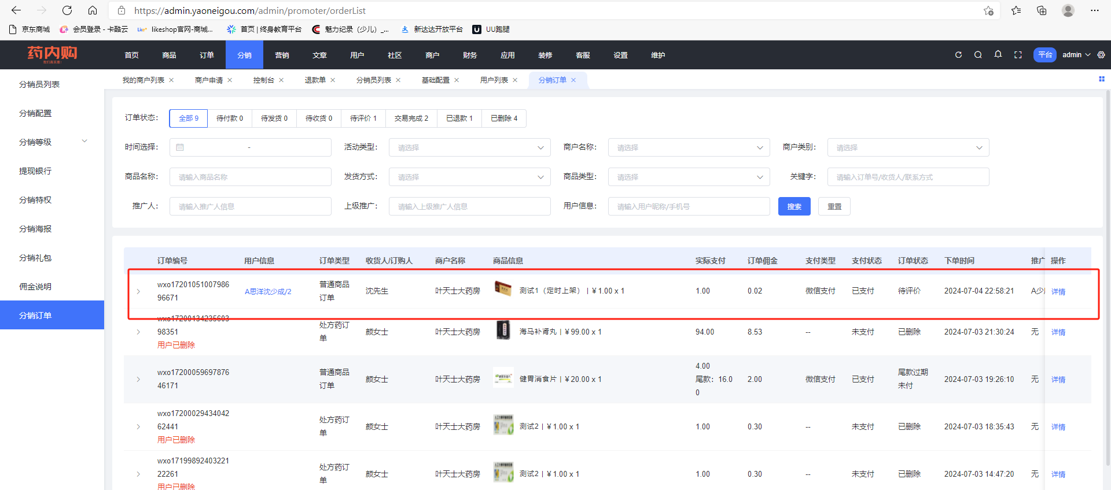This screenshot has width=1111, height=490.
Task: Open the notification bell
Action: point(998,54)
